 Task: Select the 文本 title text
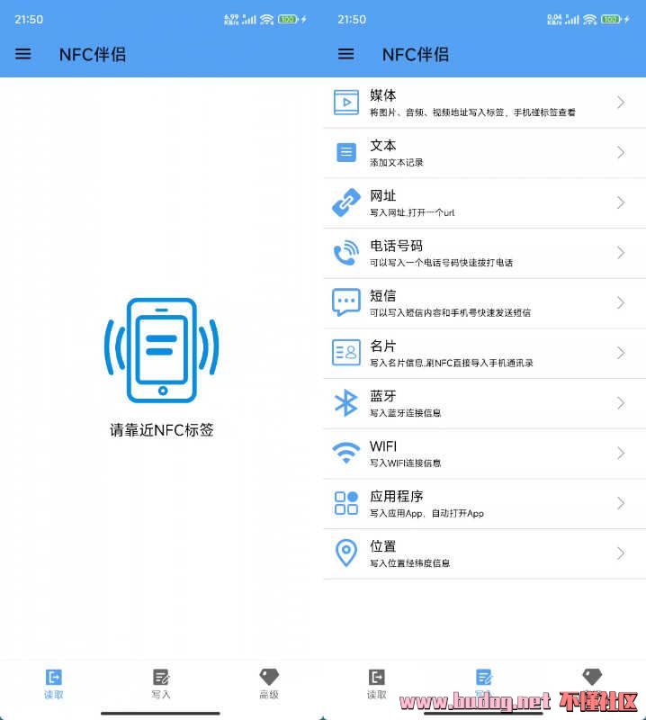click(383, 145)
